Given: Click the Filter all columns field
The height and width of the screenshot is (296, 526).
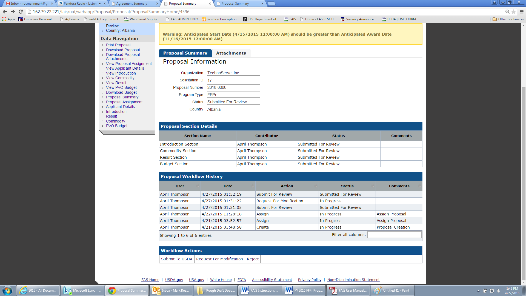Looking at the screenshot, I should point(394,235).
